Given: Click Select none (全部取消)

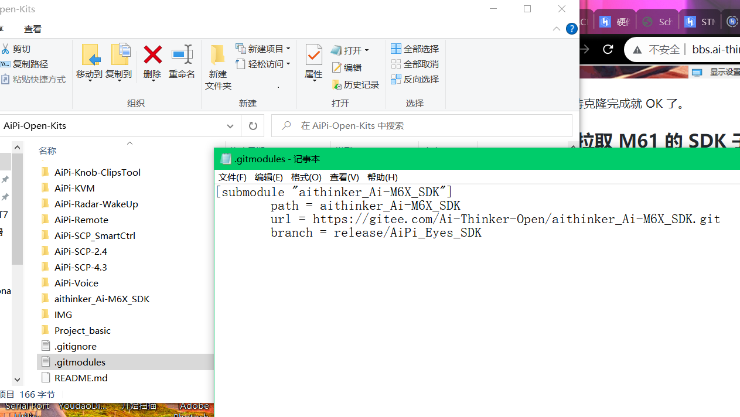Looking at the screenshot, I should [415, 64].
